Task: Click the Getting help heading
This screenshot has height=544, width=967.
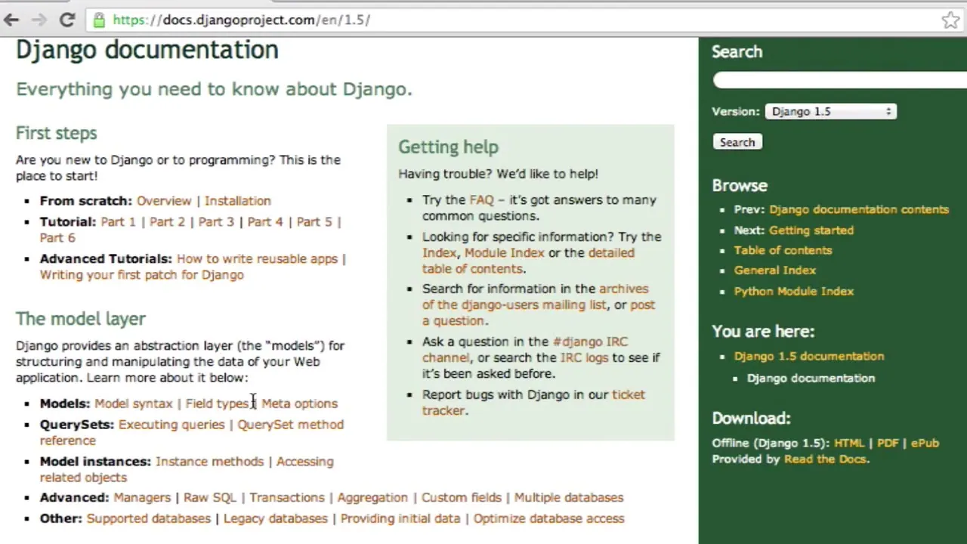Action: (x=449, y=147)
